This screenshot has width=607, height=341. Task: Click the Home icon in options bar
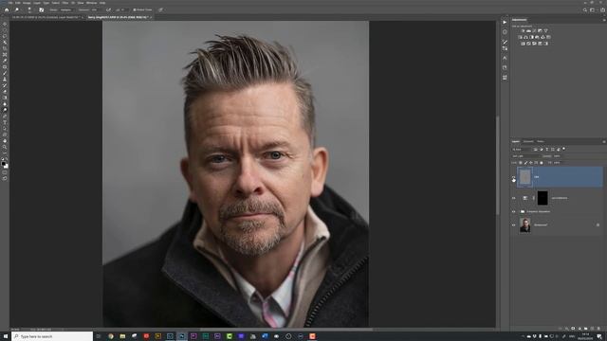[7, 9]
